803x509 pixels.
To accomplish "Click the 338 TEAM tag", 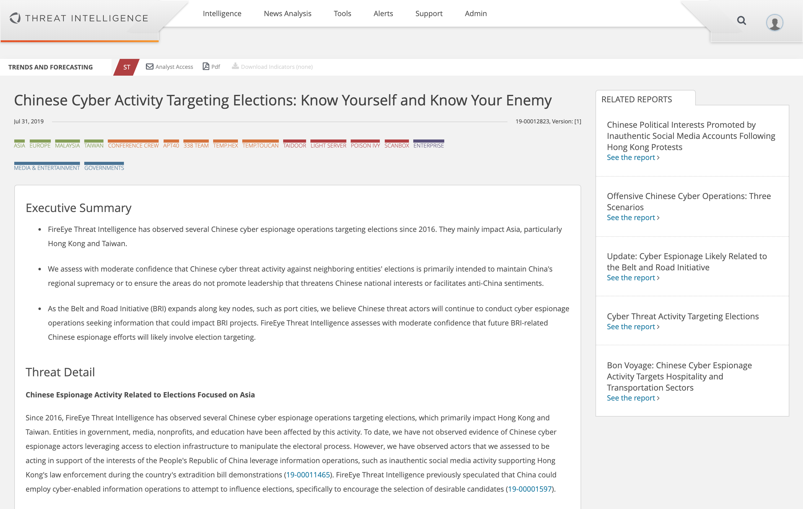I will (x=196, y=144).
